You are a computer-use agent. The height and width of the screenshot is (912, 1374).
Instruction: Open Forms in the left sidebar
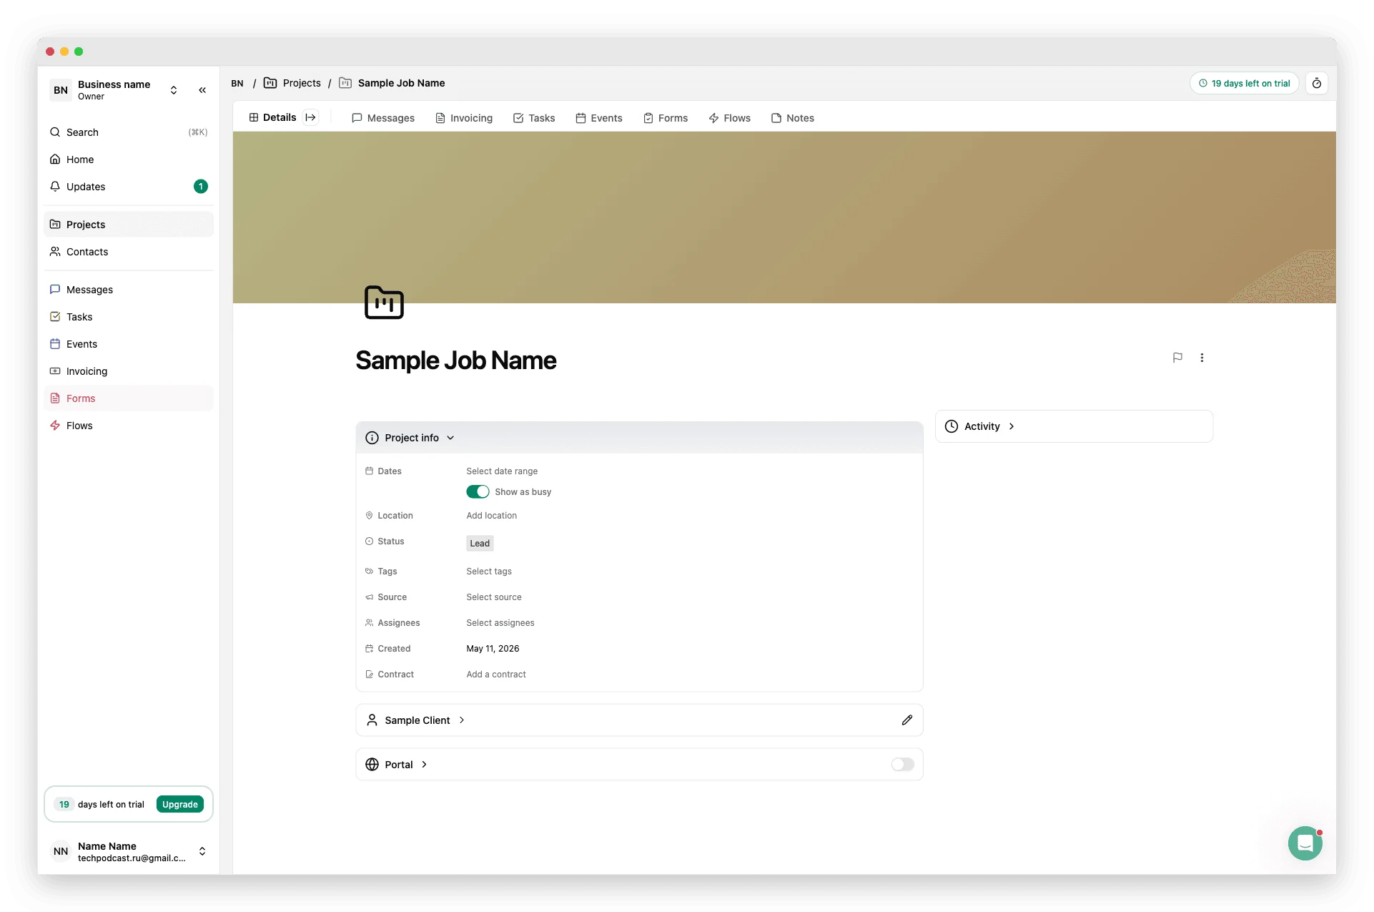pyautogui.click(x=129, y=398)
